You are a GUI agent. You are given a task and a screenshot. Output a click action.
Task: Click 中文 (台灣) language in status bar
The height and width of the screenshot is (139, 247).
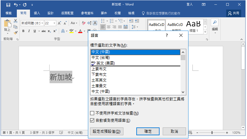coord(75,133)
